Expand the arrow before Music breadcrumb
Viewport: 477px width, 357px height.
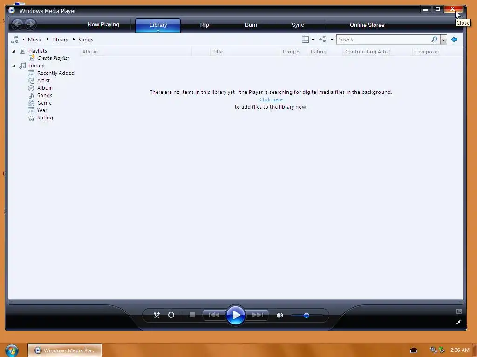pos(23,40)
